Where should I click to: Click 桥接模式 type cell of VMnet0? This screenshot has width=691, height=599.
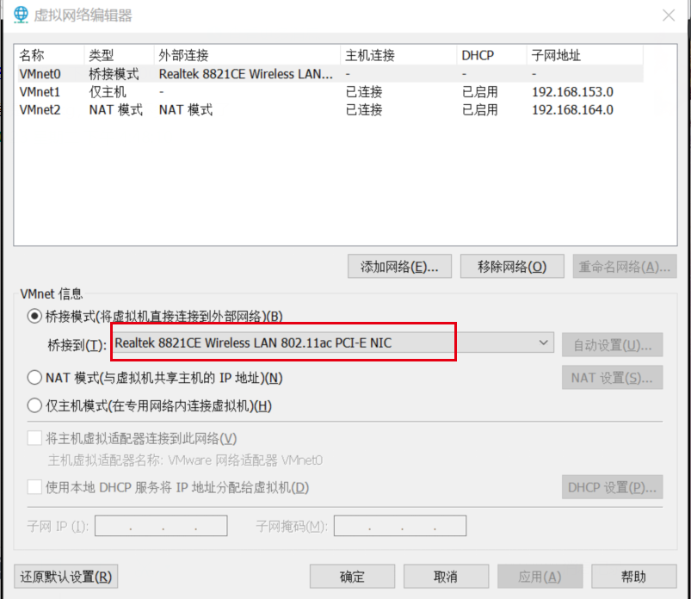pos(114,74)
